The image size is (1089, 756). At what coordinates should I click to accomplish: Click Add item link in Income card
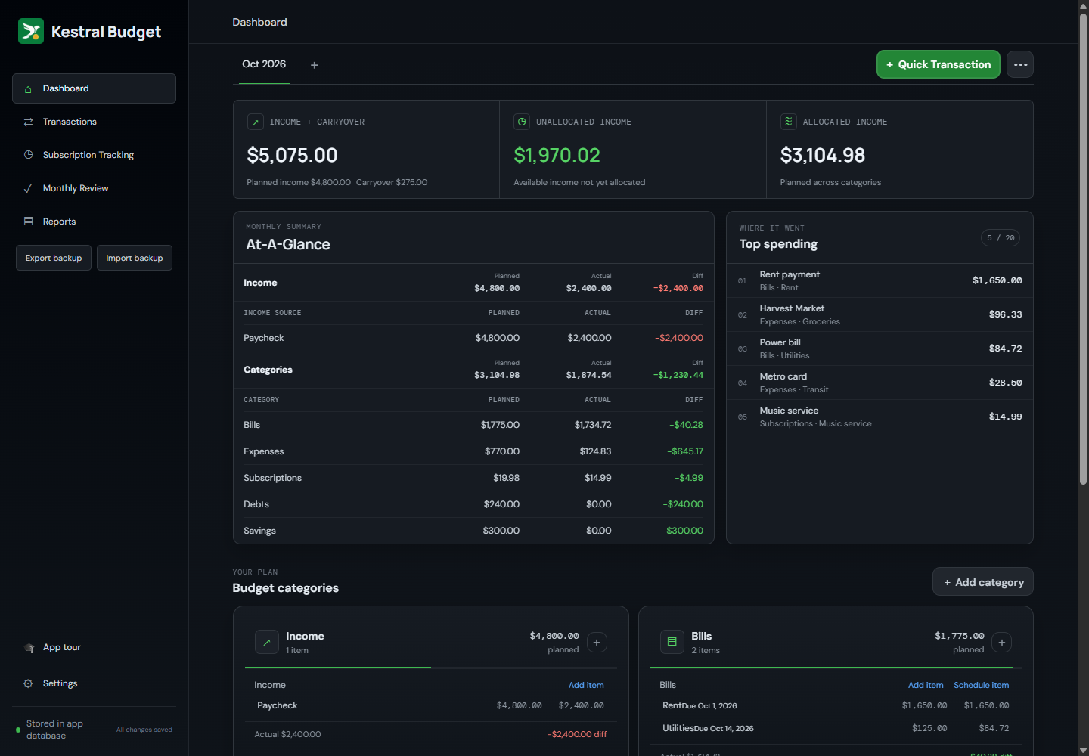(586, 686)
